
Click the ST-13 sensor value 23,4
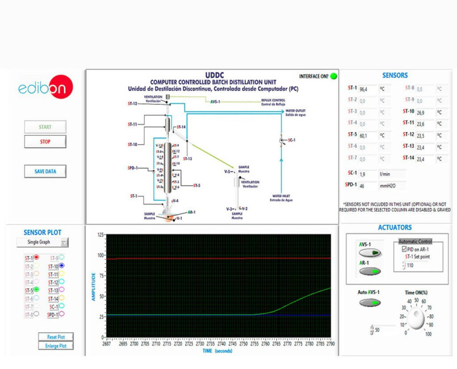[x=424, y=147]
